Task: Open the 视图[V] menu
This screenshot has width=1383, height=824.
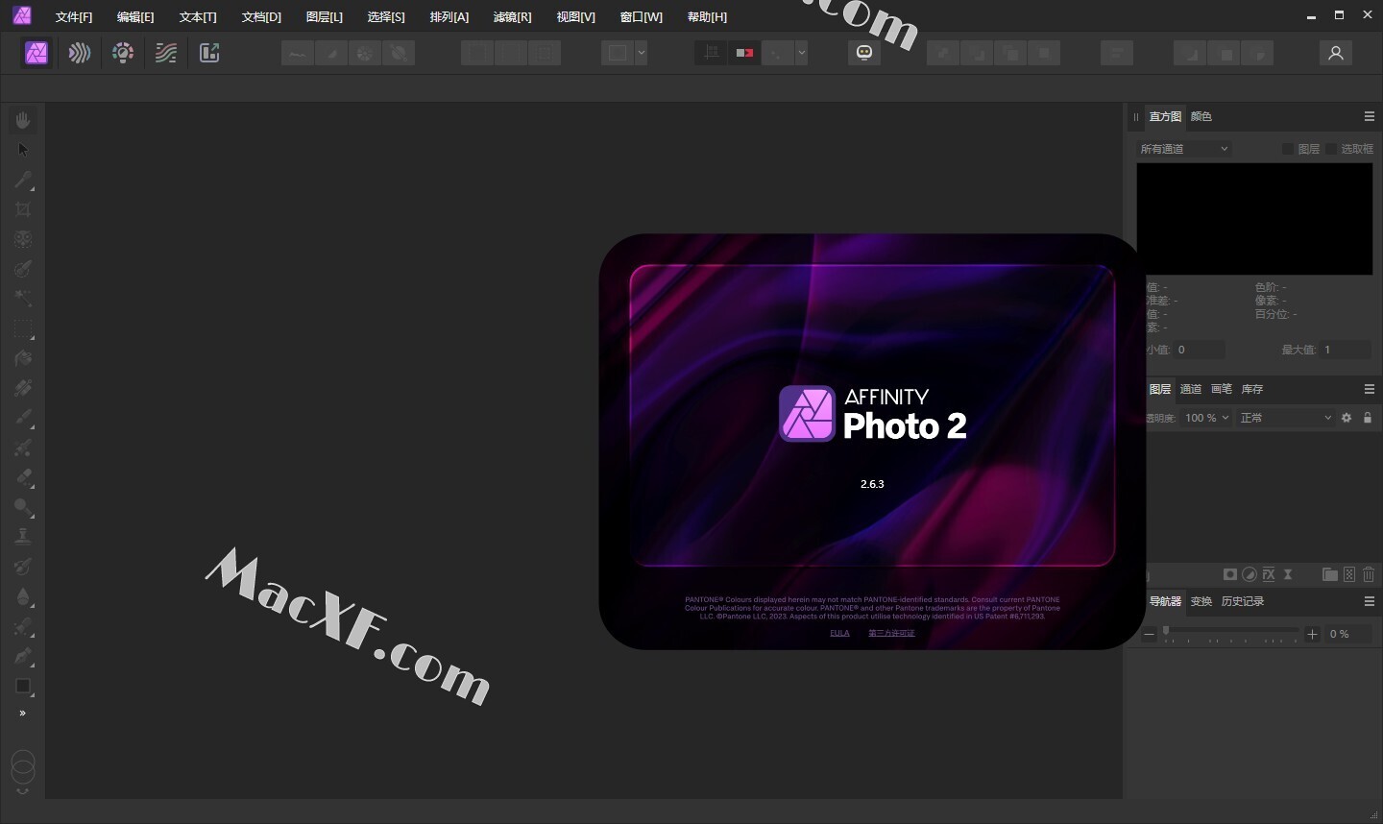Action: (x=575, y=17)
